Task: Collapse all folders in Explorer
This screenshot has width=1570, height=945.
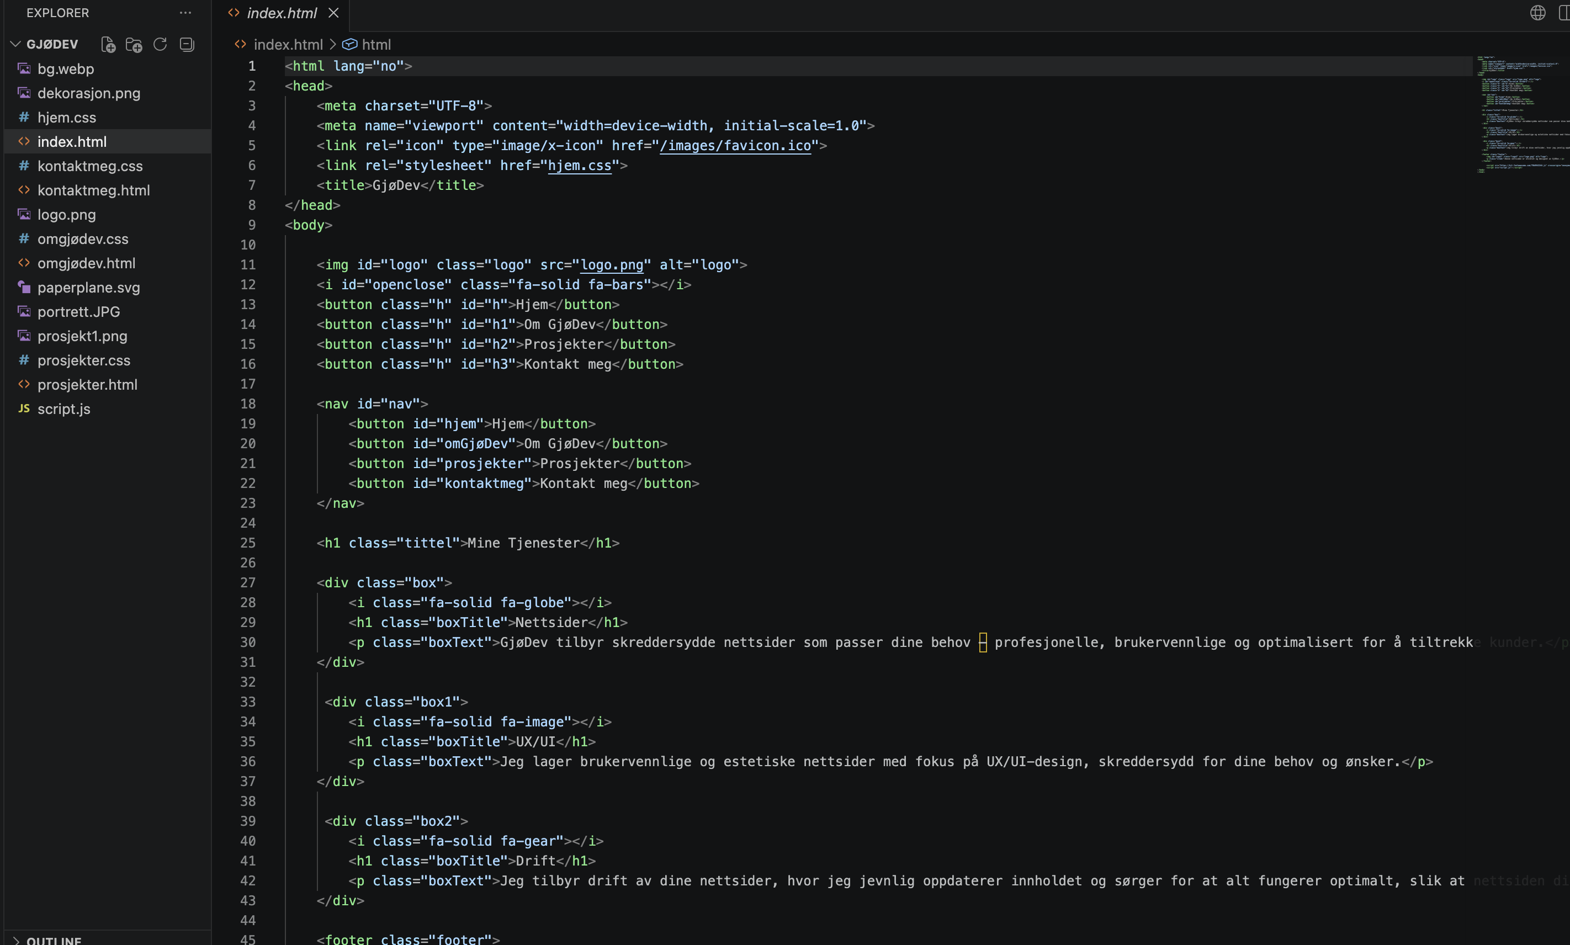Action: (x=187, y=44)
